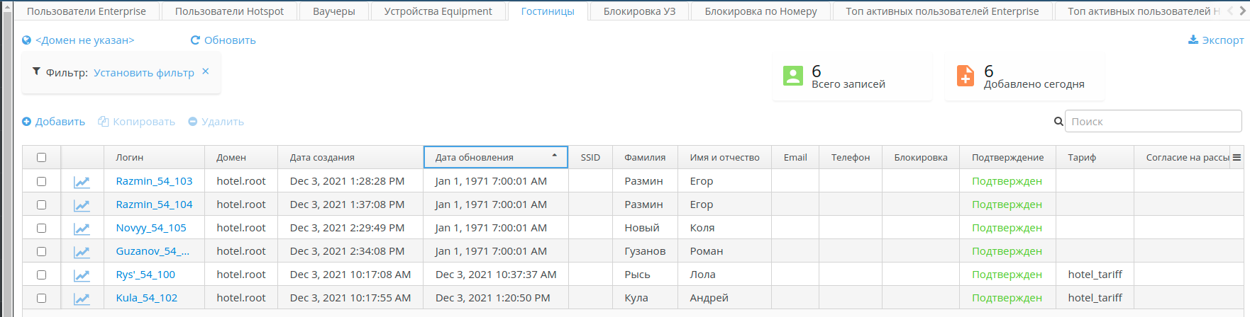Image resolution: width=1250 pixels, height=317 pixels.
Task: Check the box for Razmin_54_104 row
Action: [41, 204]
